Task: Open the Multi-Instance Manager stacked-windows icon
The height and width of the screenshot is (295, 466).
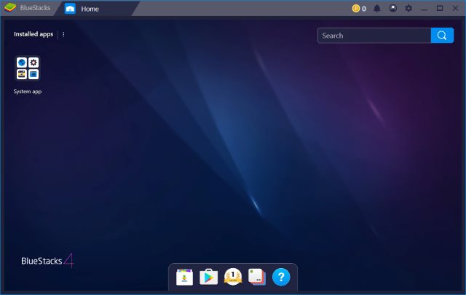Action: click(x=256, y=277)
